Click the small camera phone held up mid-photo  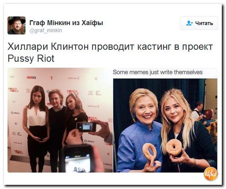(x=86, y=127)
